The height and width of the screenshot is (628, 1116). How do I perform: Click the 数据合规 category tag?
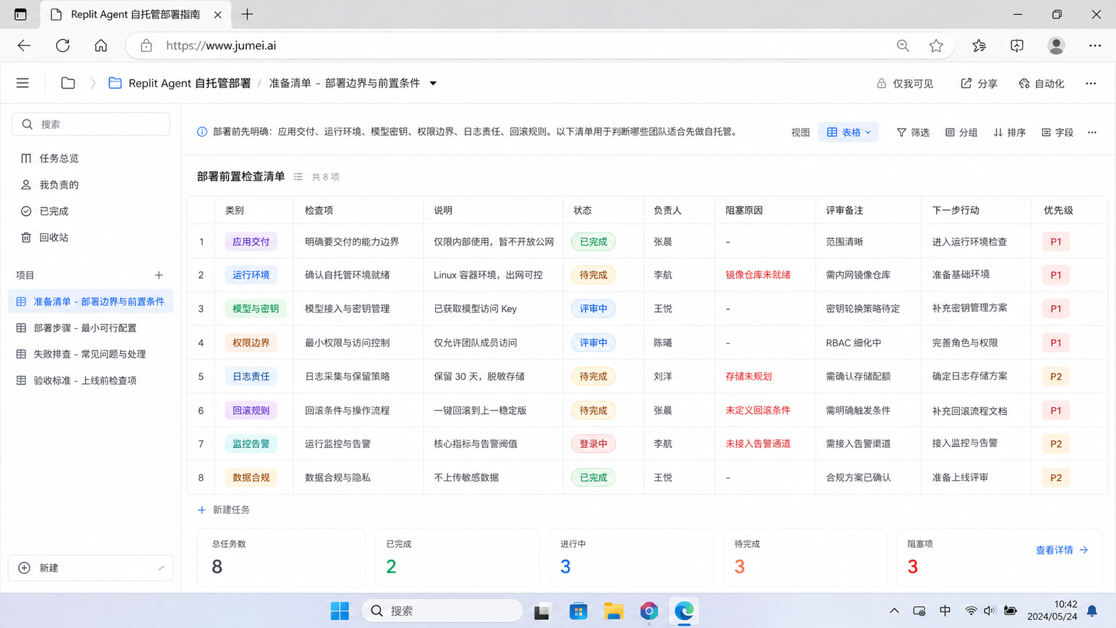[x=251, y=478]
